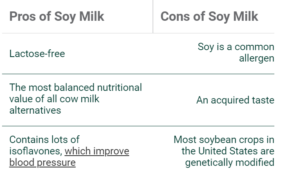
Task: Click the word 'Soy' in Pros header
Action: tap(65, 17)
